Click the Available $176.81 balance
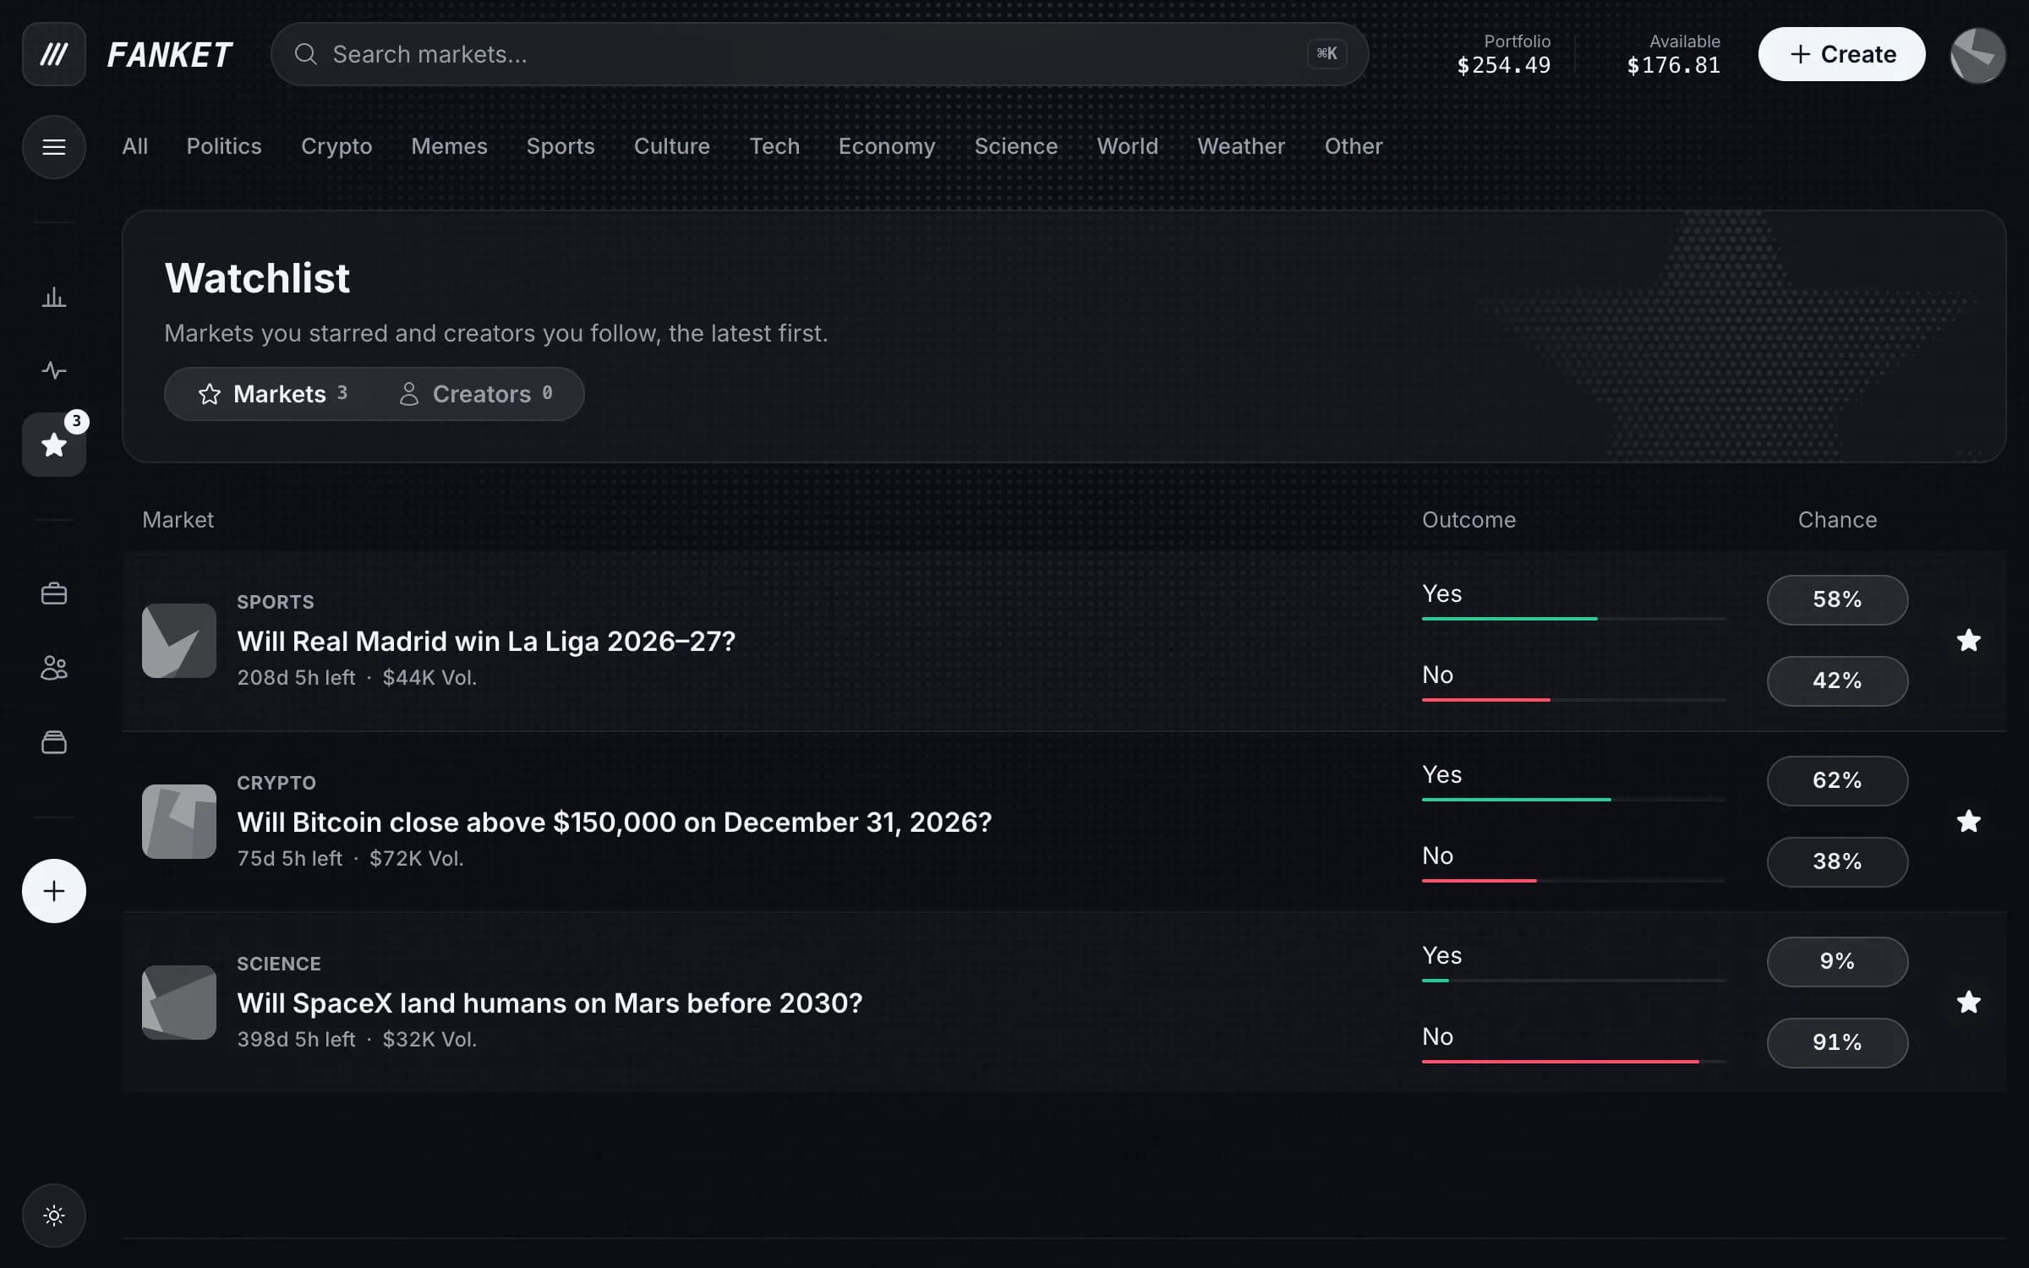2029x1268 pixels. pyautogui.click(x=1673, y=54)
